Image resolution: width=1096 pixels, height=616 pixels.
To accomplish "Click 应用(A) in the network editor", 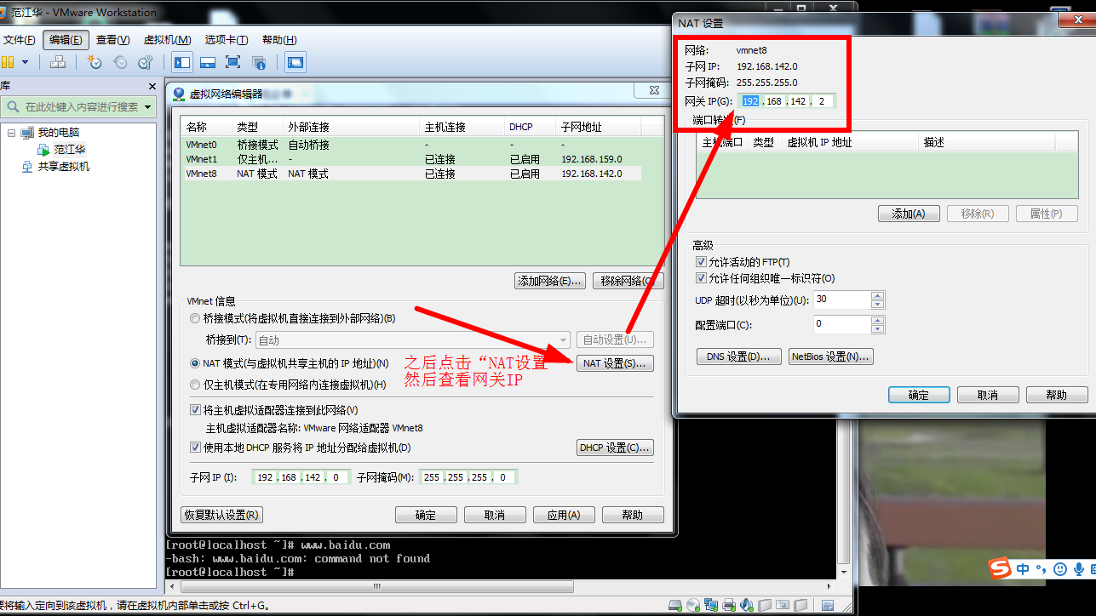I will (x=563, y=515).
